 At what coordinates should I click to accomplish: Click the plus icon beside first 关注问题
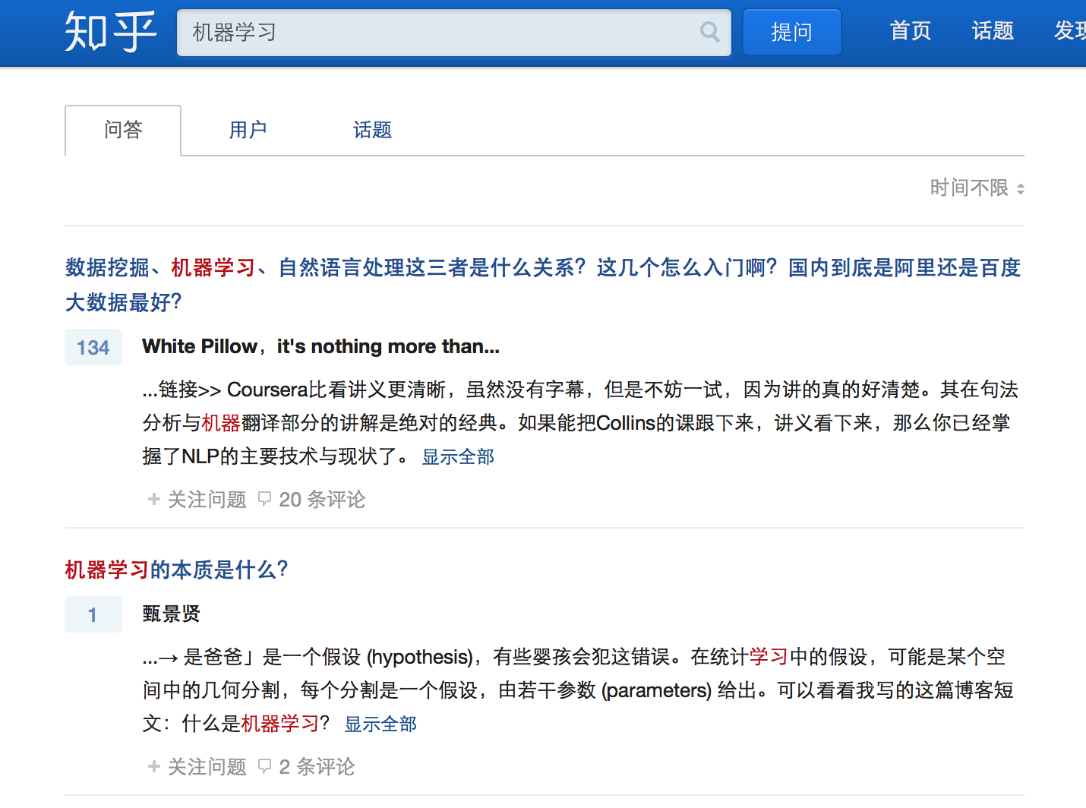(x=154, y=499)
